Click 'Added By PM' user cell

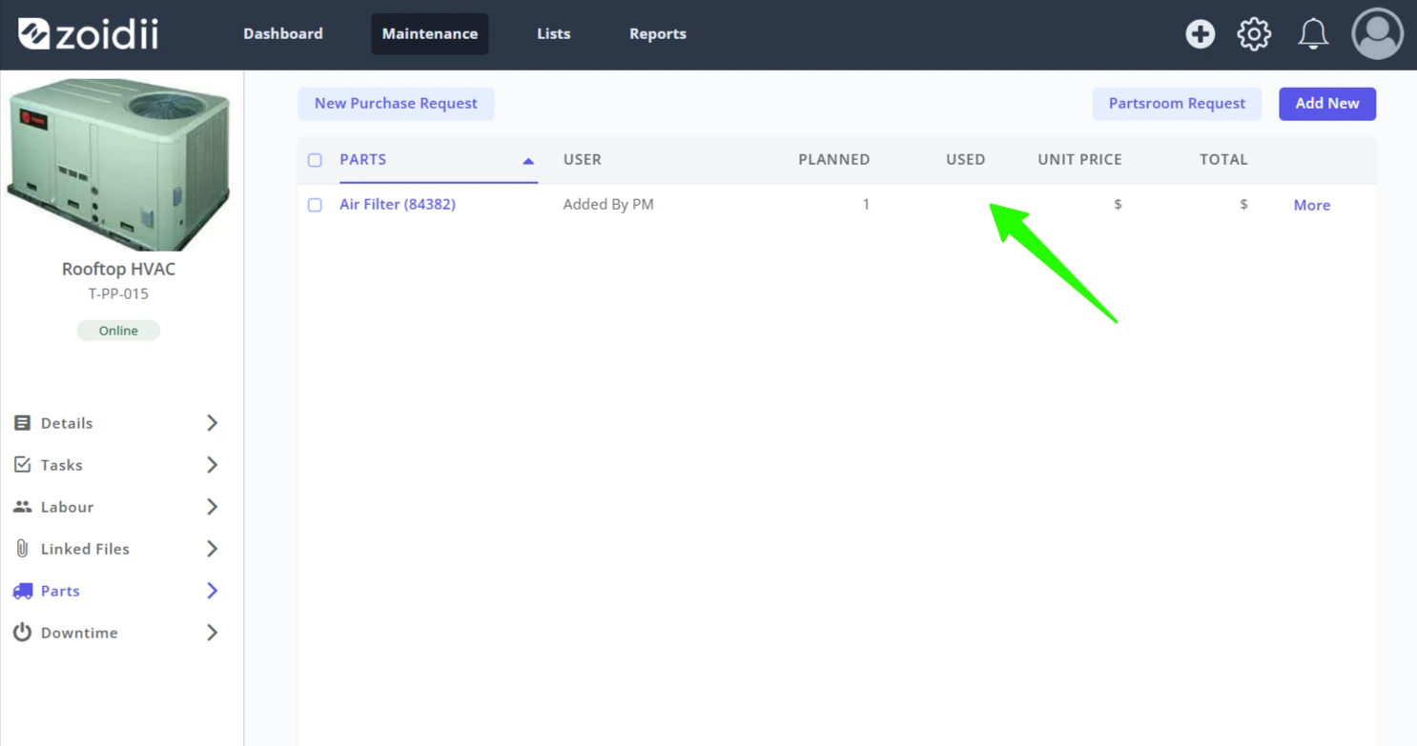coord(608,204)
